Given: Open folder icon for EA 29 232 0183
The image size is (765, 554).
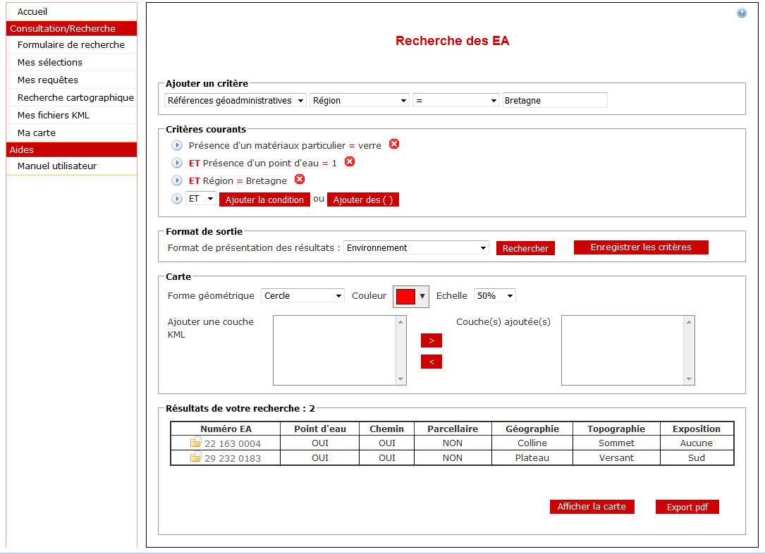Looking at the screenshot, I should [x=195, y=458].
